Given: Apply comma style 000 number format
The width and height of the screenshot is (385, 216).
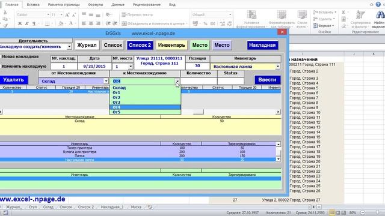Looking at the screenshot, I should point(212,24).
